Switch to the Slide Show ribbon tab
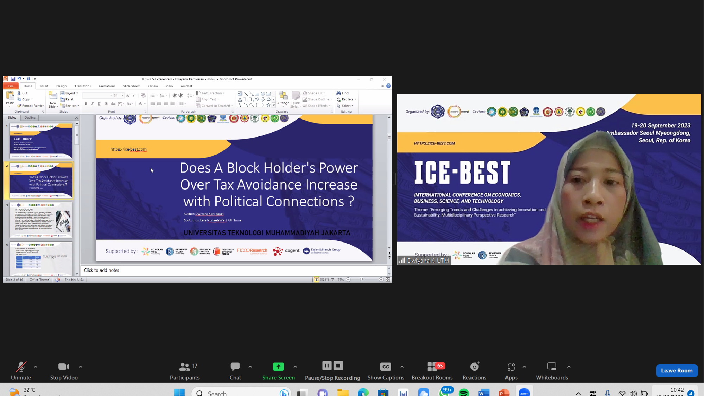The image size is (704, 396). point(131,86)
